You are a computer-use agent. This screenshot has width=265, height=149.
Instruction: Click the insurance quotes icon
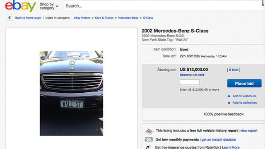[x=148, y=147]
